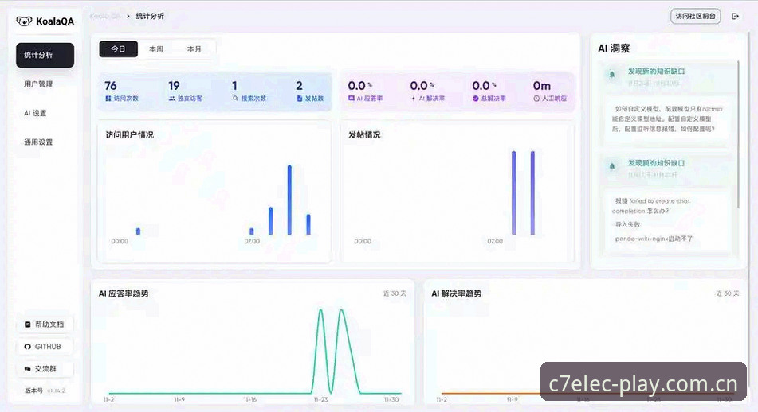Click the 访问次数 grid icon
This screenshot has width=758, height=412.
point(108,99)
